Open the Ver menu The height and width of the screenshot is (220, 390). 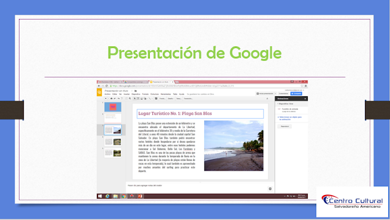121,94
